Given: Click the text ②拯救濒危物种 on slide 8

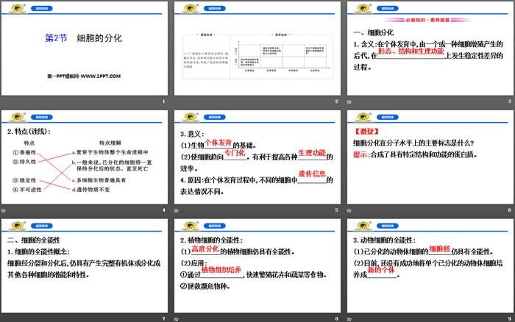Looking at the screenshot, I should (205, 286).
